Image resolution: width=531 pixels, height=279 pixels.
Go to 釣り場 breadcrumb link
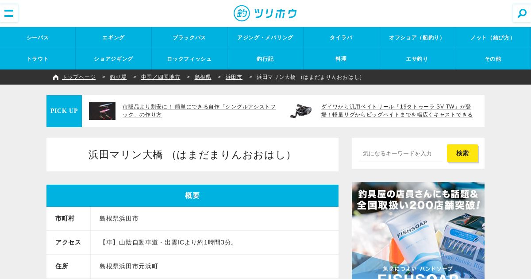[118, 77]
